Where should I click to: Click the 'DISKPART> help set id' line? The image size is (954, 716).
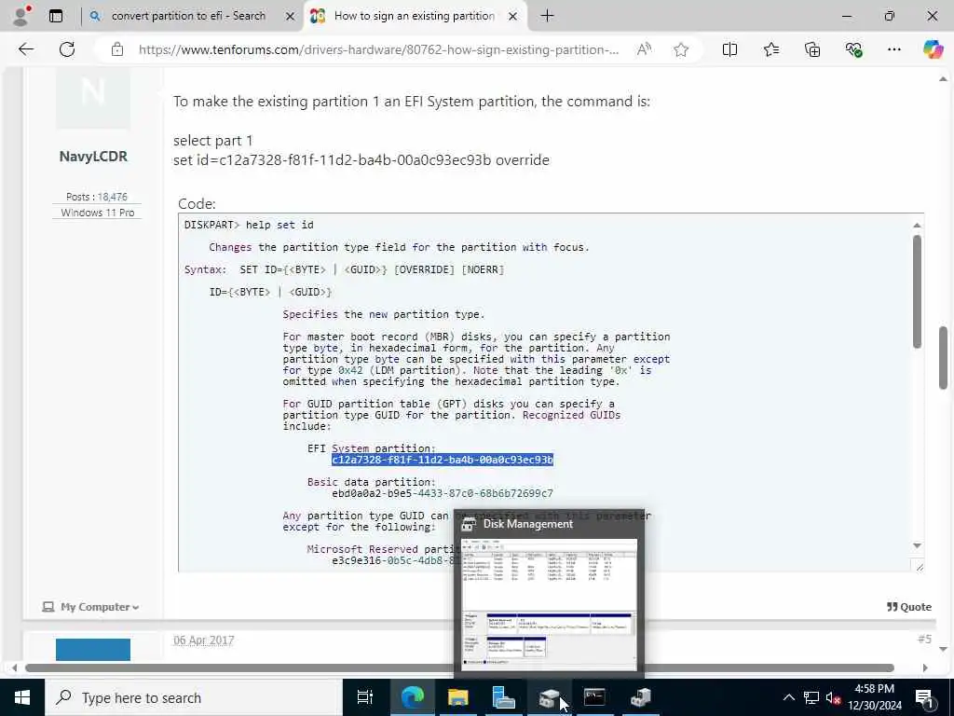[249, 225]
